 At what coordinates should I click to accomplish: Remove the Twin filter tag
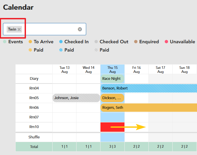tap(19, 29)
